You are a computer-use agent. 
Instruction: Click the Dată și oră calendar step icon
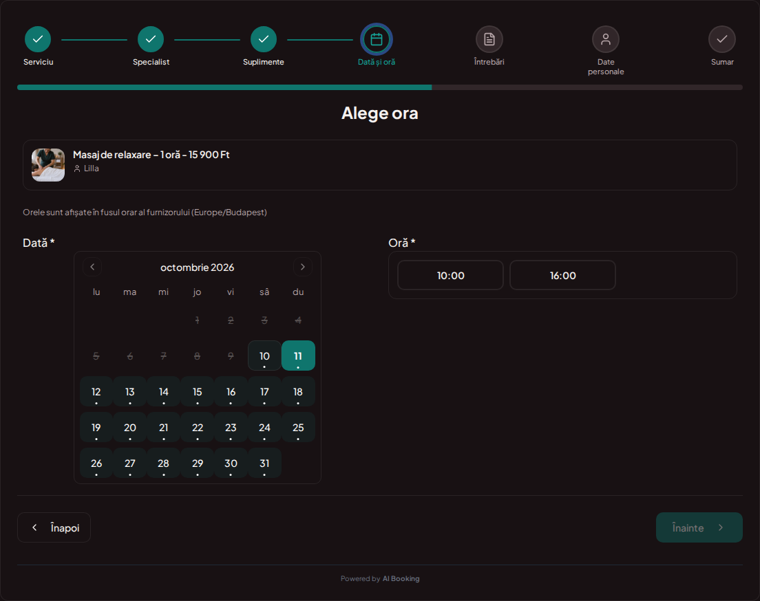[x=377, y=39]
